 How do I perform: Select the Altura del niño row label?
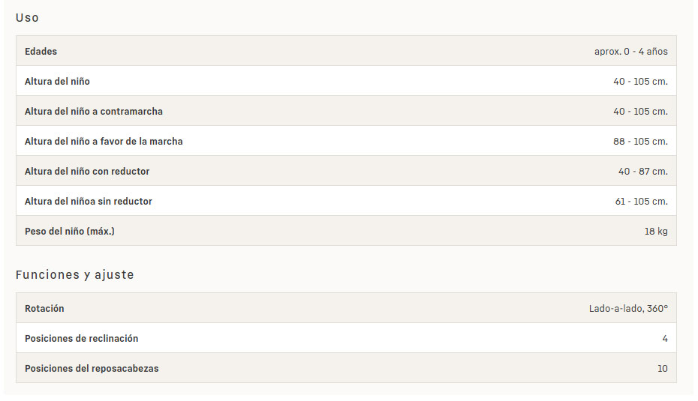[58, 82]
